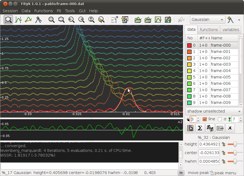This screenshot has width=244, height=176.
Task: Open the Session menu
Action: pos(10,11)
